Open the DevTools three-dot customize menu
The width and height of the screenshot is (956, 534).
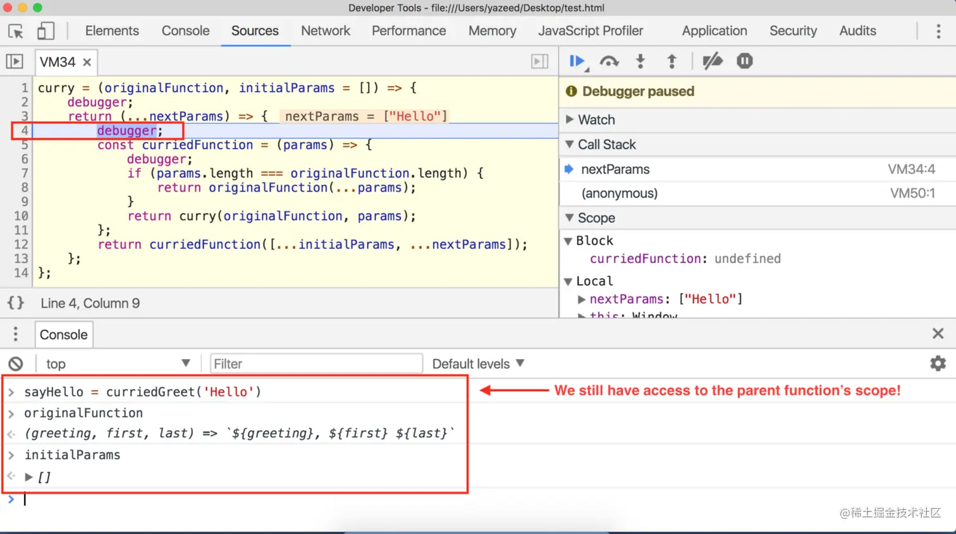(938, 31)
